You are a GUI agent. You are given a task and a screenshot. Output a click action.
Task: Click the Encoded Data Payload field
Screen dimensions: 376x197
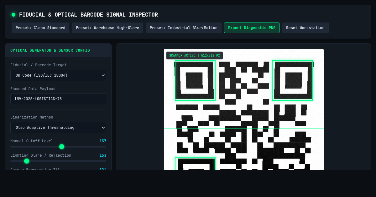pos(58,99)
